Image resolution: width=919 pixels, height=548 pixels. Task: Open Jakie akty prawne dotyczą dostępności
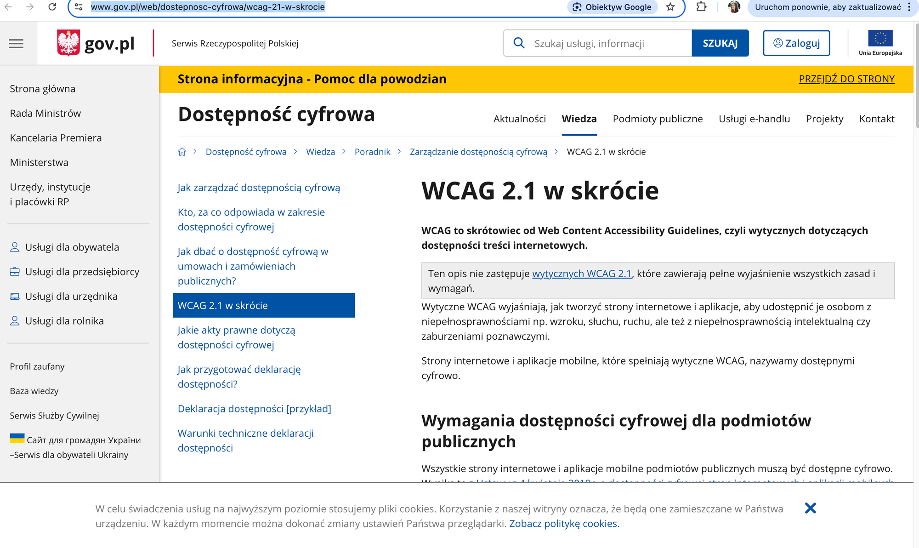point(236,337)
